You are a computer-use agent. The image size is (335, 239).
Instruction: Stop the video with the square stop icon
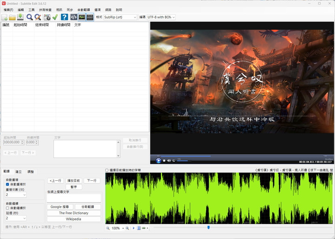(164, 160)
